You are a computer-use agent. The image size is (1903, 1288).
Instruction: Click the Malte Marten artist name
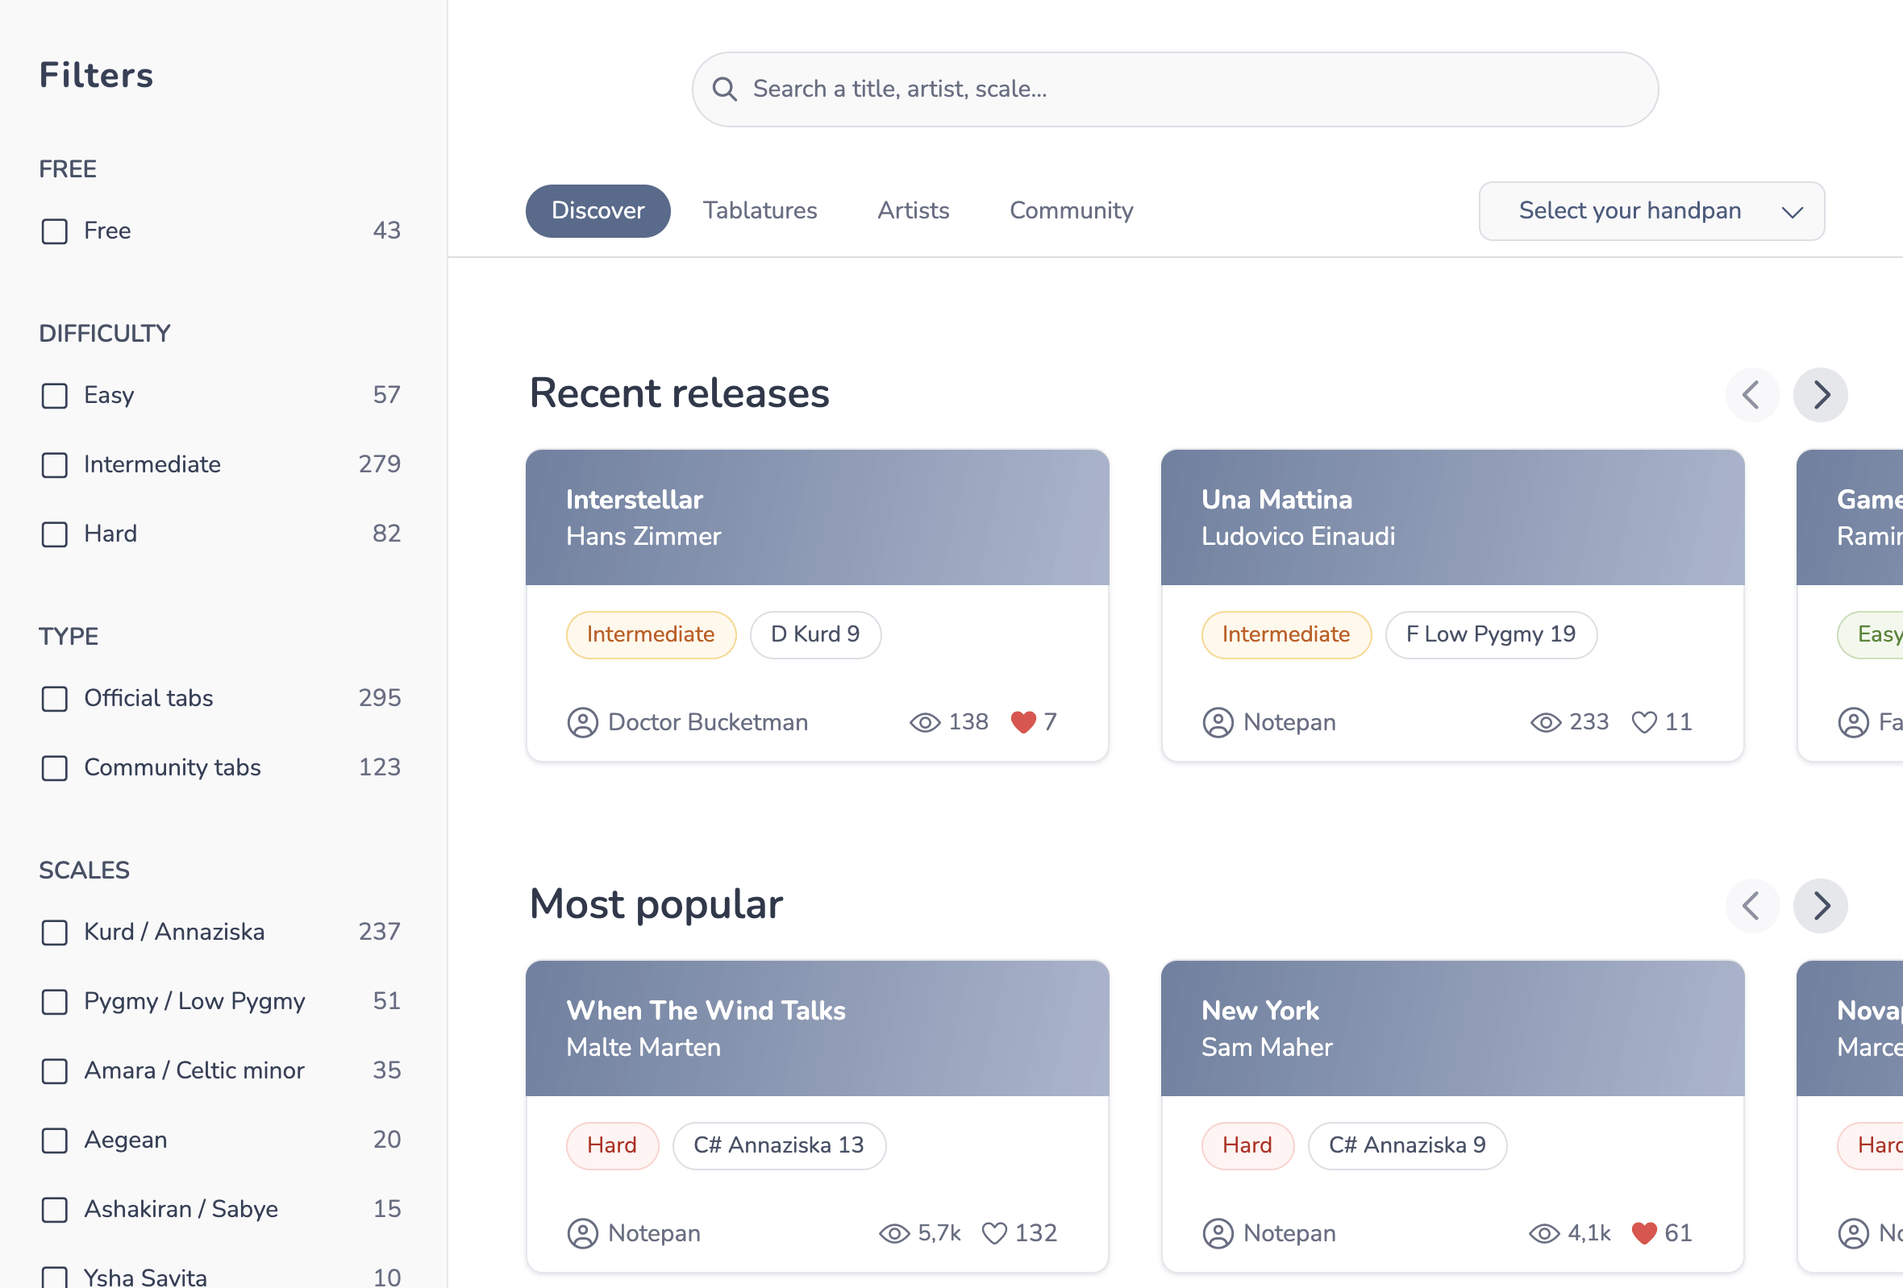pos(643,1048)
